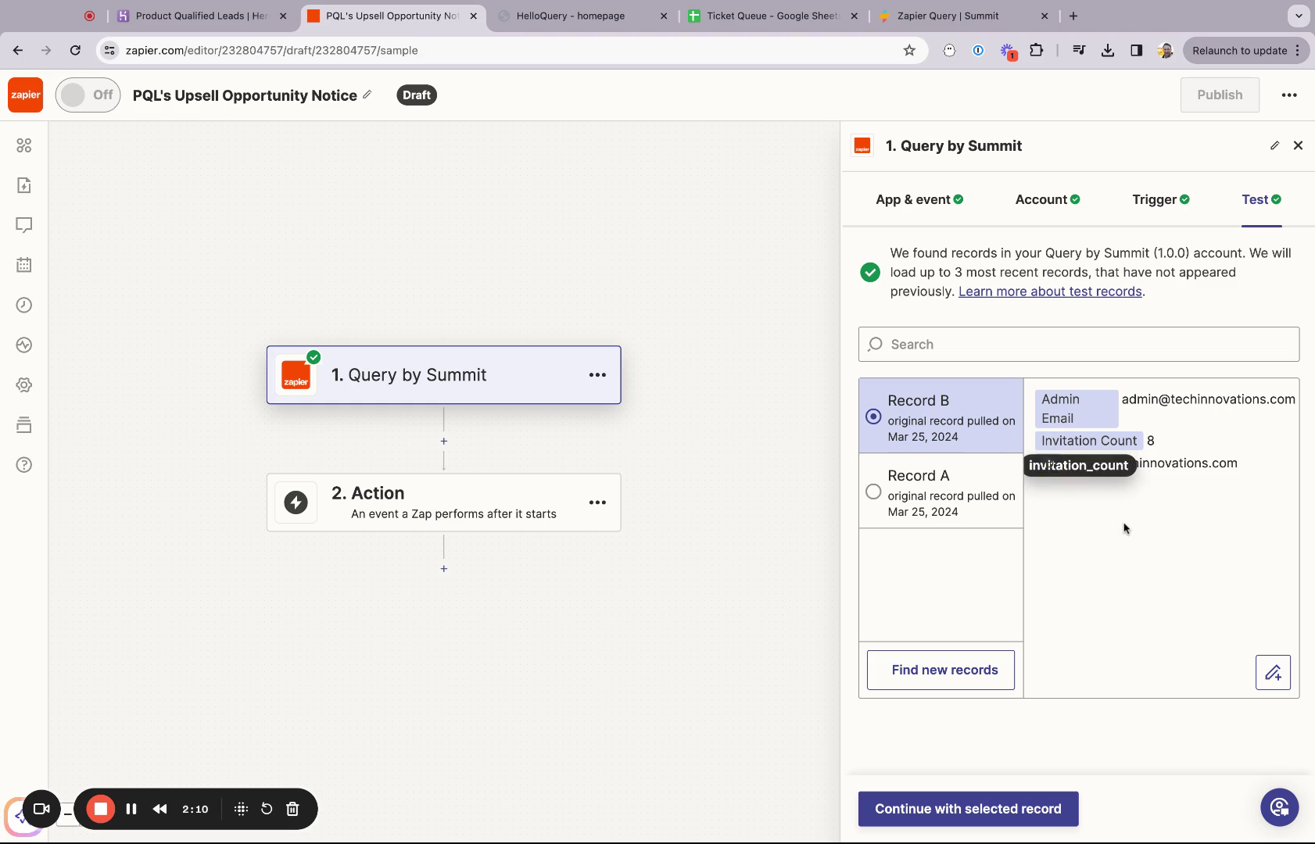The width and height of the screenshot is (1315, 844).
Task: Click the Relaunch to update button
Action: tap(1245, 50)
